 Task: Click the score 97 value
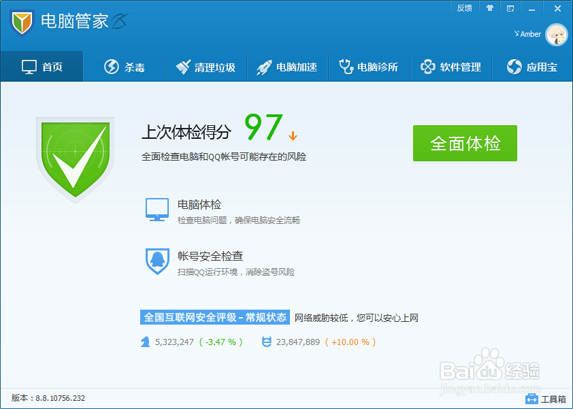pos(263,127)
